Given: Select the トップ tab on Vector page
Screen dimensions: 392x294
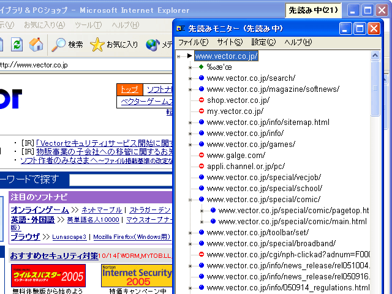Looking at the screenshot, I should pos(129,89).
